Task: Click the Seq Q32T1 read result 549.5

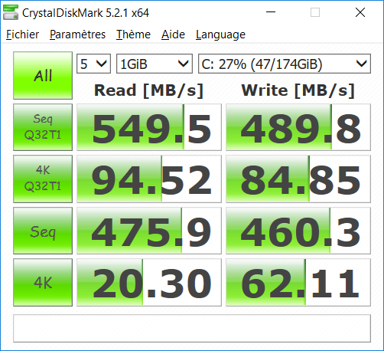Action: click(x=149, y=127)
